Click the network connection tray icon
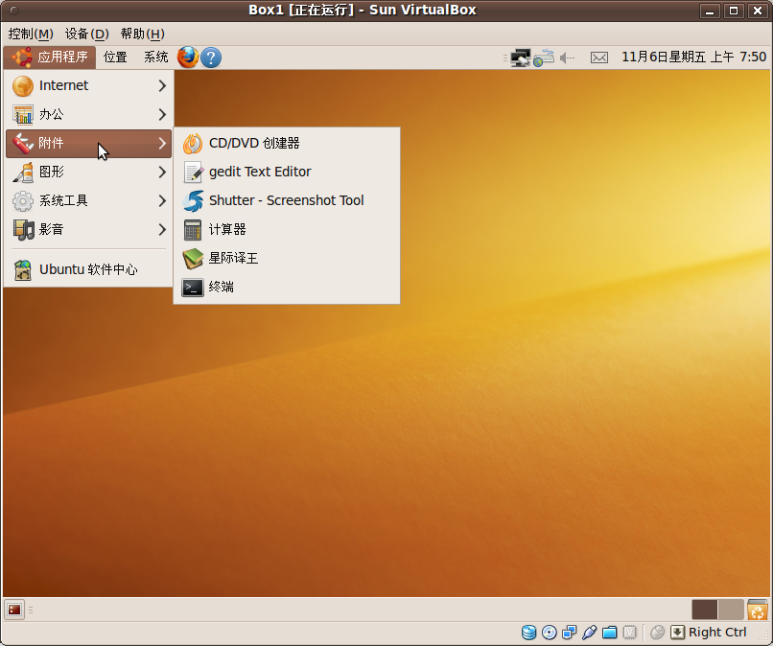The image size is (773, 646). tap(520, 58)
